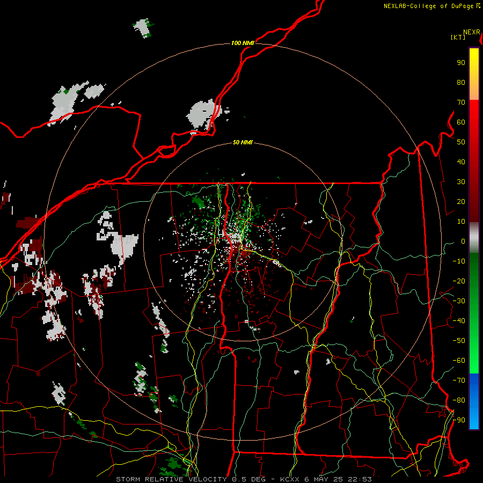Image resolution: width=483 pixels, height=483 pixels.
Task: Click the "50 NMI" range ring label
Action: click(x=243, y=142)
